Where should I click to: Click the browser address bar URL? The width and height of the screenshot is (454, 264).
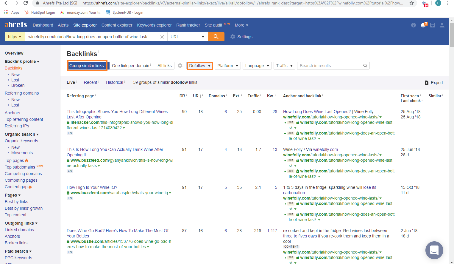coord(243,3)
